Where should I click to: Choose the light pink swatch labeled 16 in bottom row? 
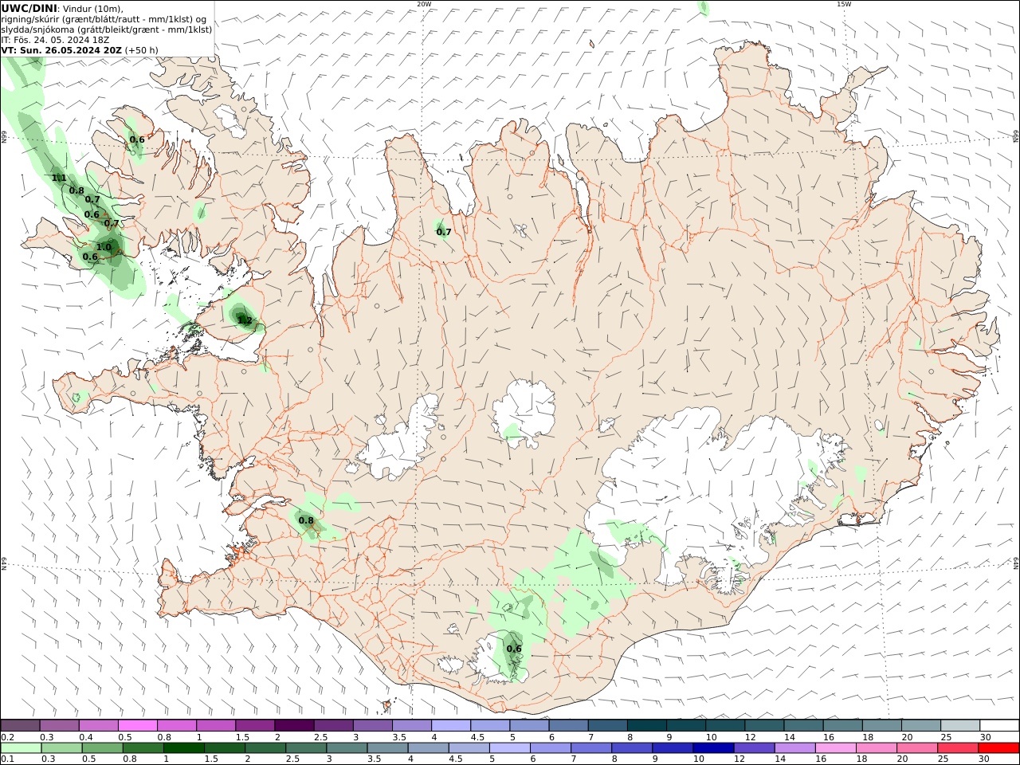(x=836, y=748)
